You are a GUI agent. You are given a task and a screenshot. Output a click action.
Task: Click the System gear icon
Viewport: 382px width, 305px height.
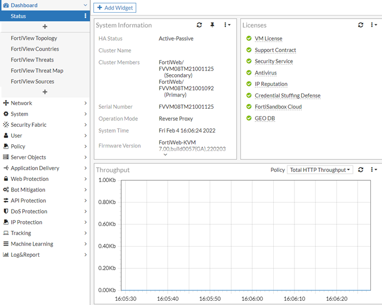6,114
